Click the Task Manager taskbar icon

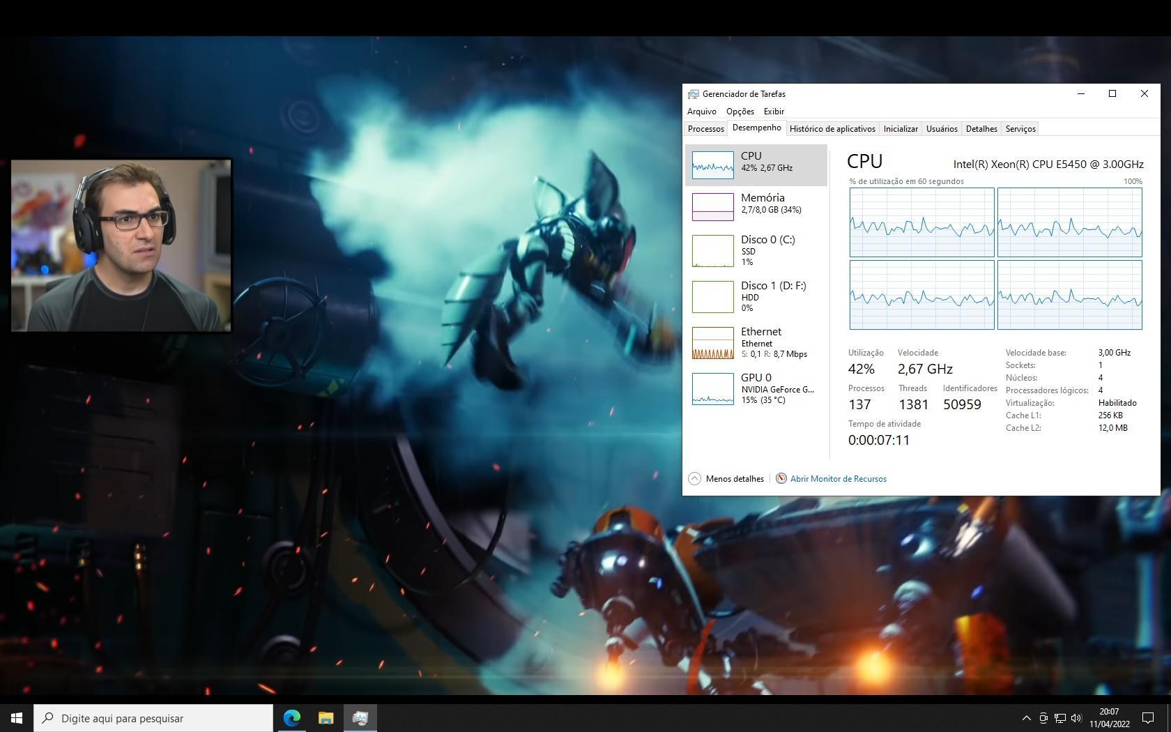(360, 718)
